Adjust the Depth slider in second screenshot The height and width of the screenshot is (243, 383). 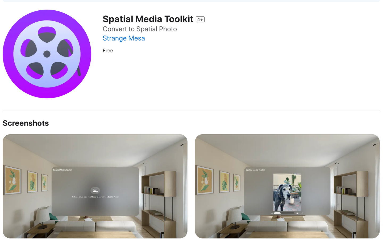pyautogui.click(x=284, y=213)
